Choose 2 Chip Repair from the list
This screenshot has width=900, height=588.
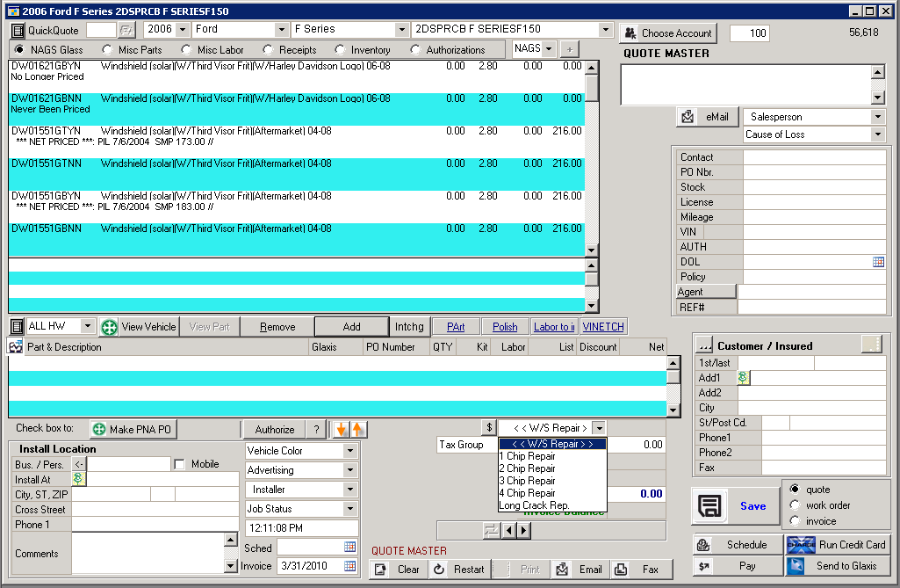[552, 468]
